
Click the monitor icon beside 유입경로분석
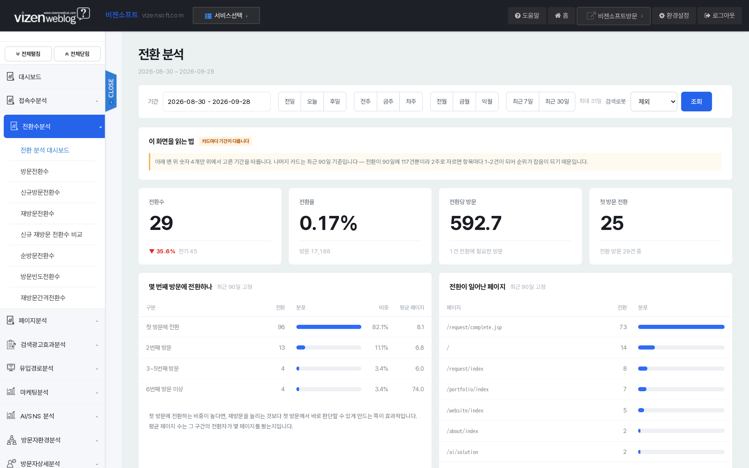pyautogui.click(x=11, y=368)
